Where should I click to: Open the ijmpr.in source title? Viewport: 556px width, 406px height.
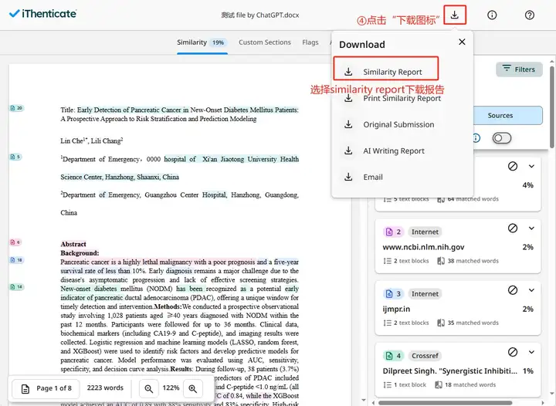[x=396, y=309]
